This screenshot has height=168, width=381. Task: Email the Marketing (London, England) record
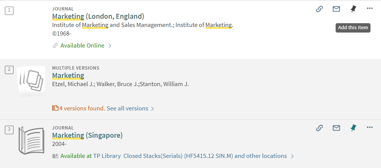336,9
